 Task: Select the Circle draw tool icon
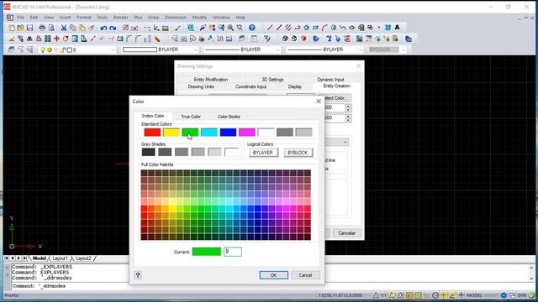[x=334, y=28]
